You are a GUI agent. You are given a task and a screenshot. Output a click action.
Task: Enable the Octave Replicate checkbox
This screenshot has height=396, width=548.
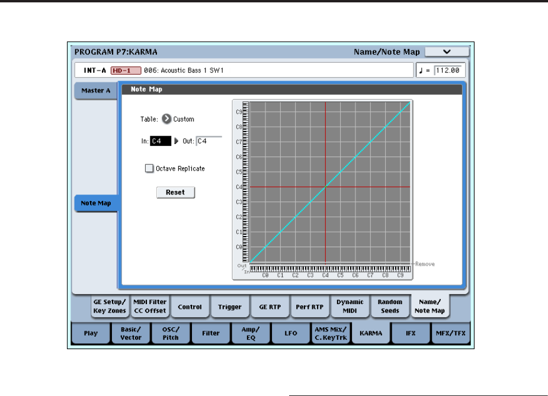click(x=149, y=168)
